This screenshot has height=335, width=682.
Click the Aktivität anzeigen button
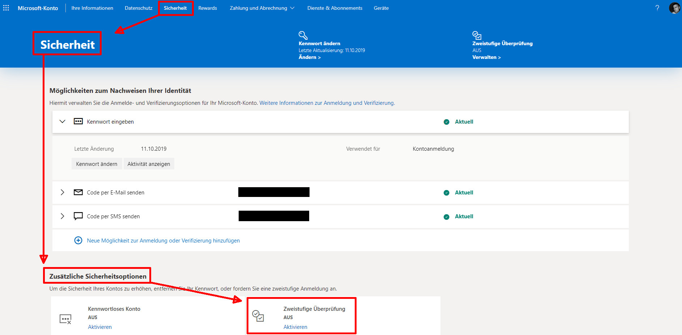[149, 164]
